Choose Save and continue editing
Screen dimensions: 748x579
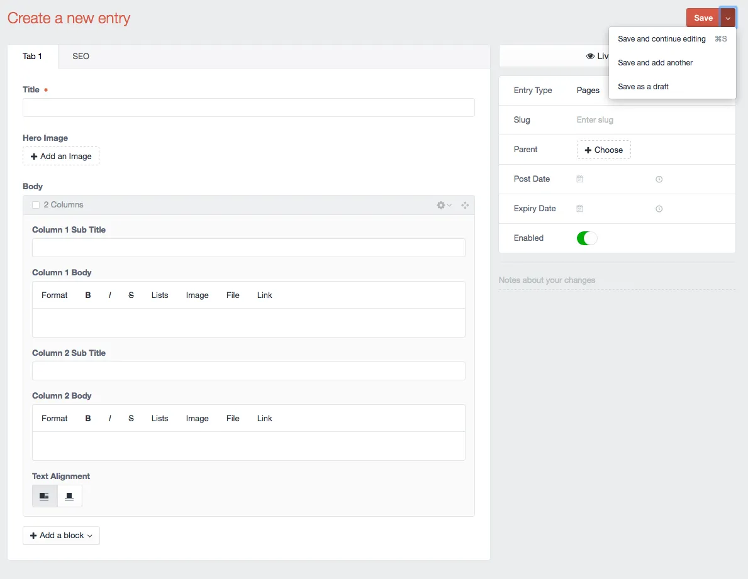click(672, 39)
